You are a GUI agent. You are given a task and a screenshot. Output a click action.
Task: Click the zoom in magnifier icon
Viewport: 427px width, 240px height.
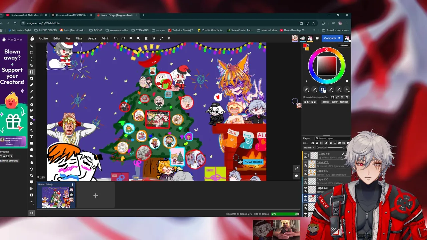pos(131,38)
